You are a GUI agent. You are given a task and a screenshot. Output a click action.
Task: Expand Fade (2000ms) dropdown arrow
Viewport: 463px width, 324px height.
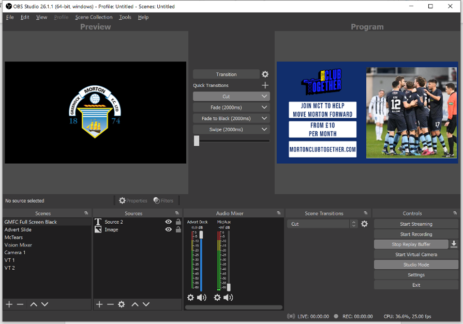click(264, 107)
